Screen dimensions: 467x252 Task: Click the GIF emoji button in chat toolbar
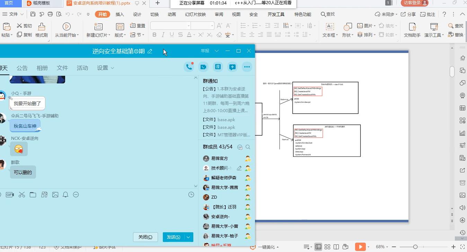10,195
